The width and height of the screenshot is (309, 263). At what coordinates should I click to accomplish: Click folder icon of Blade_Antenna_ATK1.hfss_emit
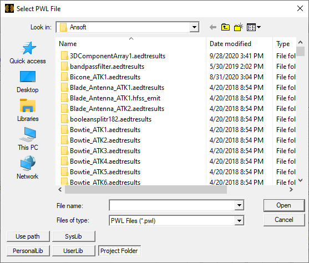64,98
